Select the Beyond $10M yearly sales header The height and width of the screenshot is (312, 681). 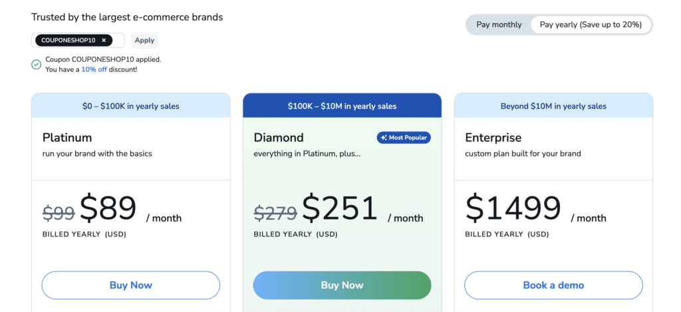pos(553,106)
